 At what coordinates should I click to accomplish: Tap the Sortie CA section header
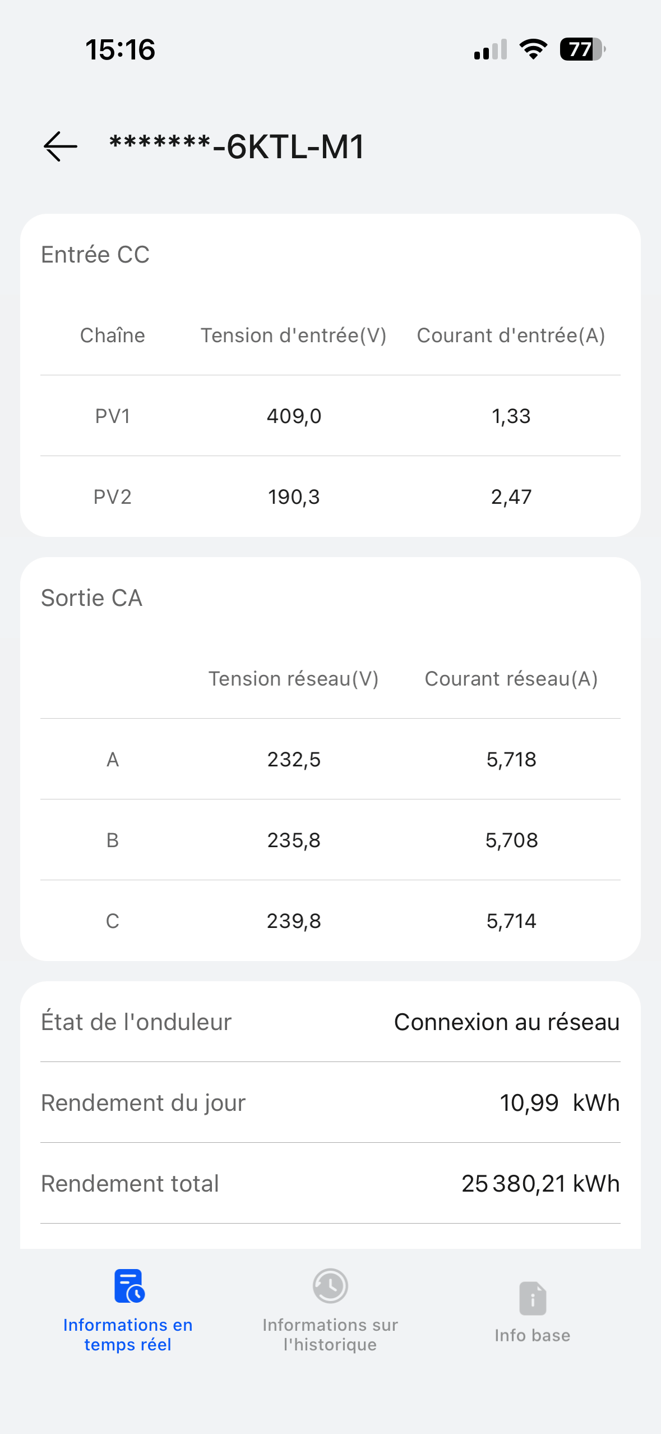92,598
